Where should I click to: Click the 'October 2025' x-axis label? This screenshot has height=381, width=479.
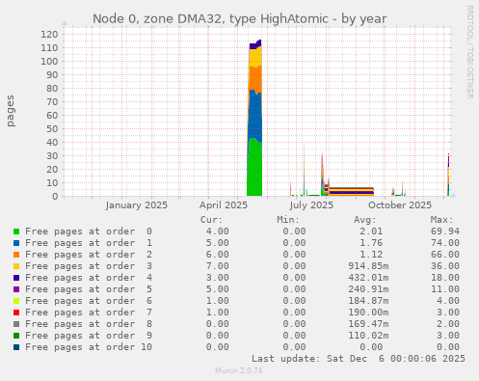pyautogui.click(x=400, y=205)
